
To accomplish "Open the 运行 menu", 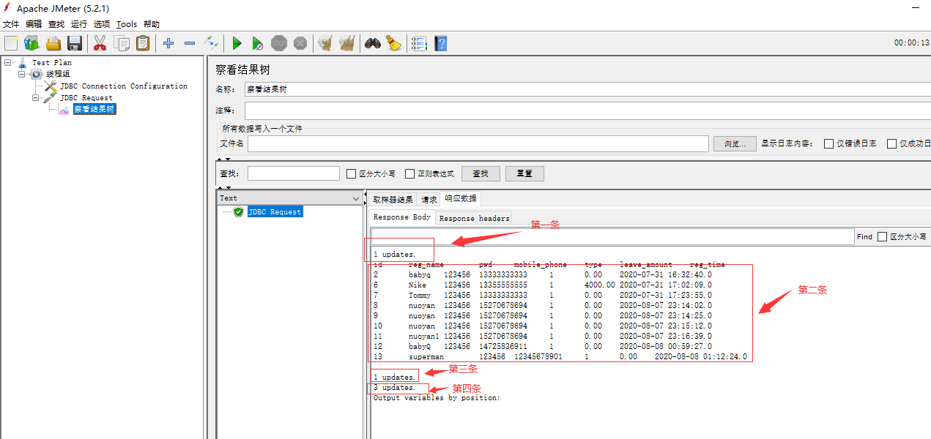I will coord(78,24).
